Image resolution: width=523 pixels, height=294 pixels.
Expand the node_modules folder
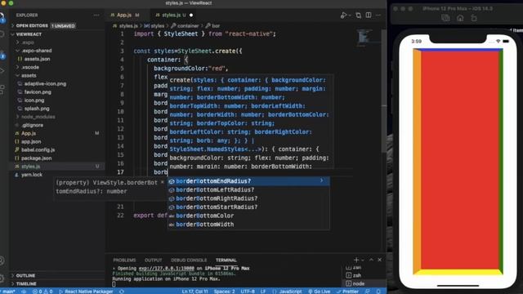[x=56, y=117]
